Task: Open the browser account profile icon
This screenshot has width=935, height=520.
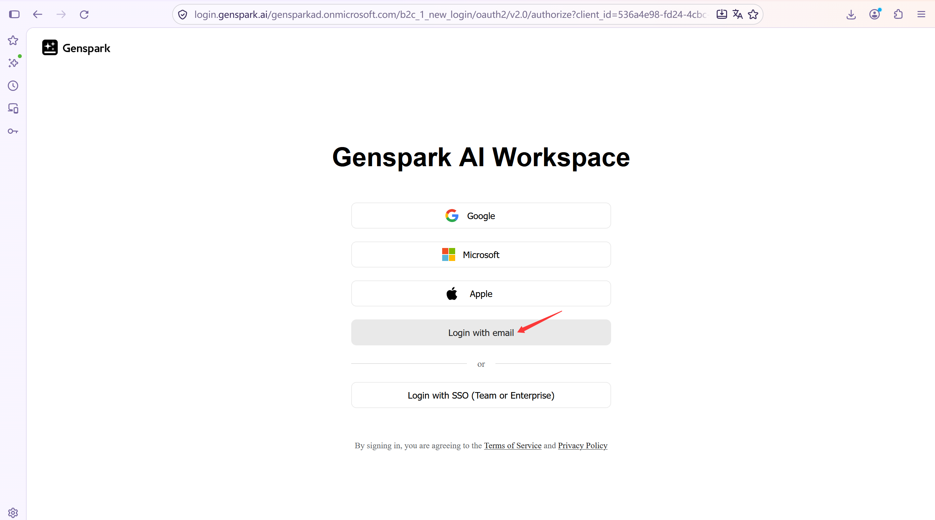Action: click(x=875, y=14)
